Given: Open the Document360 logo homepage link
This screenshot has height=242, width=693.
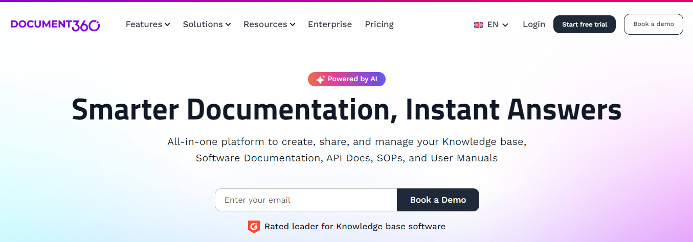Looking at the screenshot, I should 55,25.
